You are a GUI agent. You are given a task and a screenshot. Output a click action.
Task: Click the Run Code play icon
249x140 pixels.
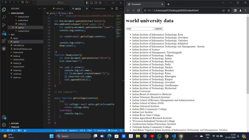[112, 8]
